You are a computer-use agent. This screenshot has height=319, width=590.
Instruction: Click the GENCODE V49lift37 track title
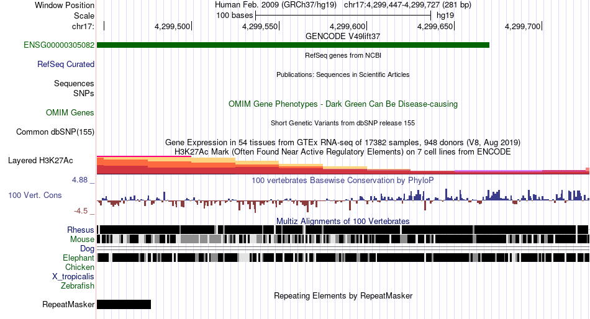pyautogui.click(x=343, y=37)
